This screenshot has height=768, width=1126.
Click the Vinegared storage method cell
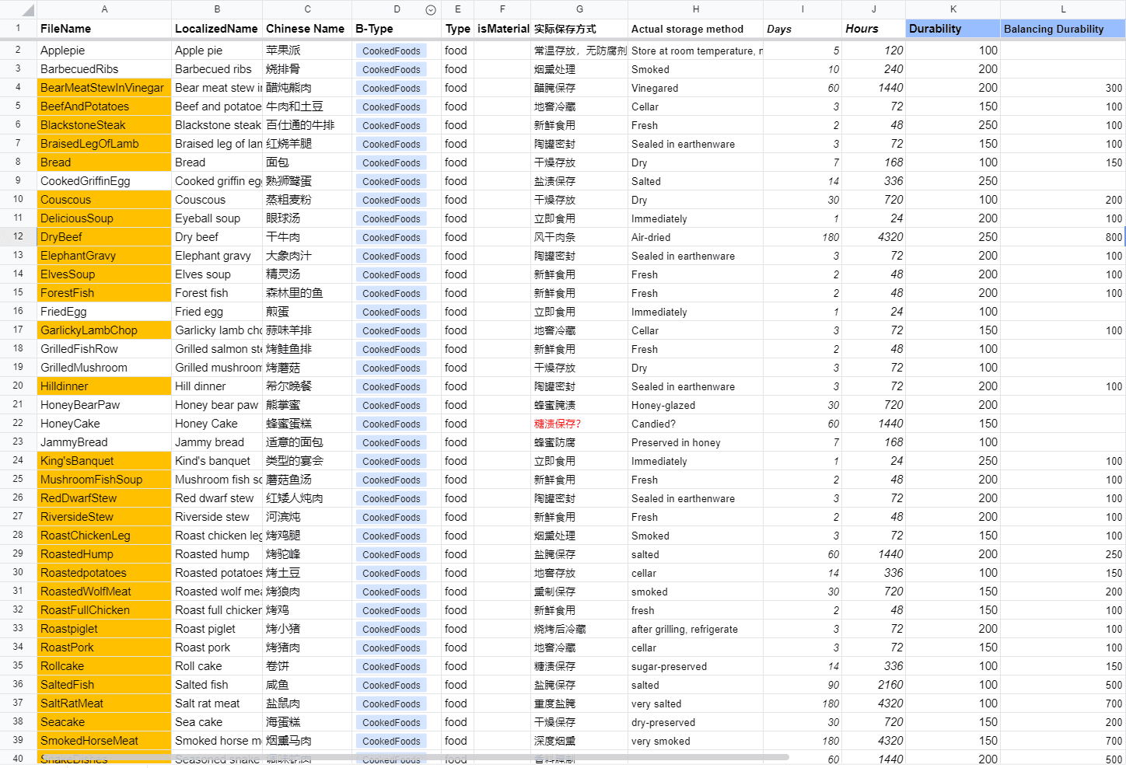tap(695, 88)
